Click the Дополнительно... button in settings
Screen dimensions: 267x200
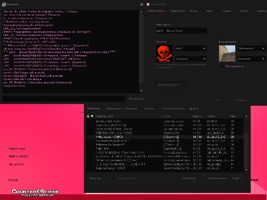pos(172,85)
